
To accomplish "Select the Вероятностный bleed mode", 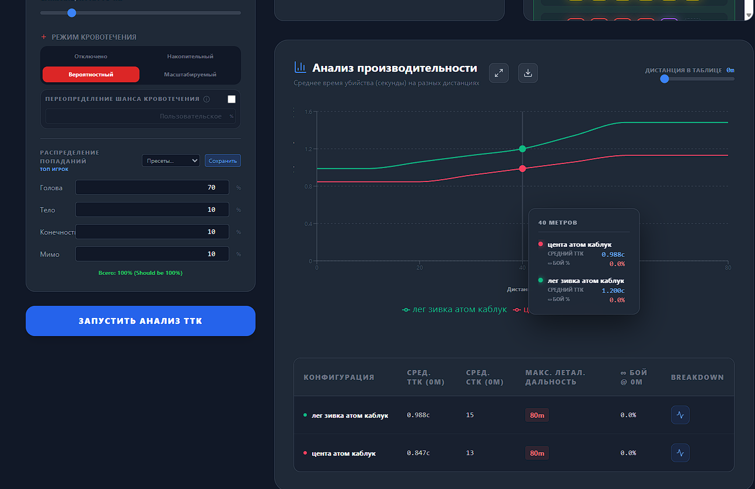I will (x=91, y=75).
